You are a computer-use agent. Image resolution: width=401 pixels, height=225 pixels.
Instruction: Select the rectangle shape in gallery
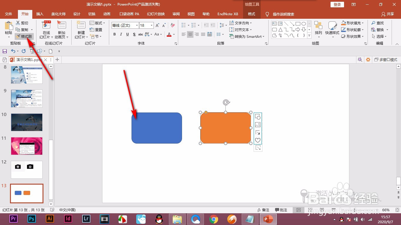(x=298, y=23)
